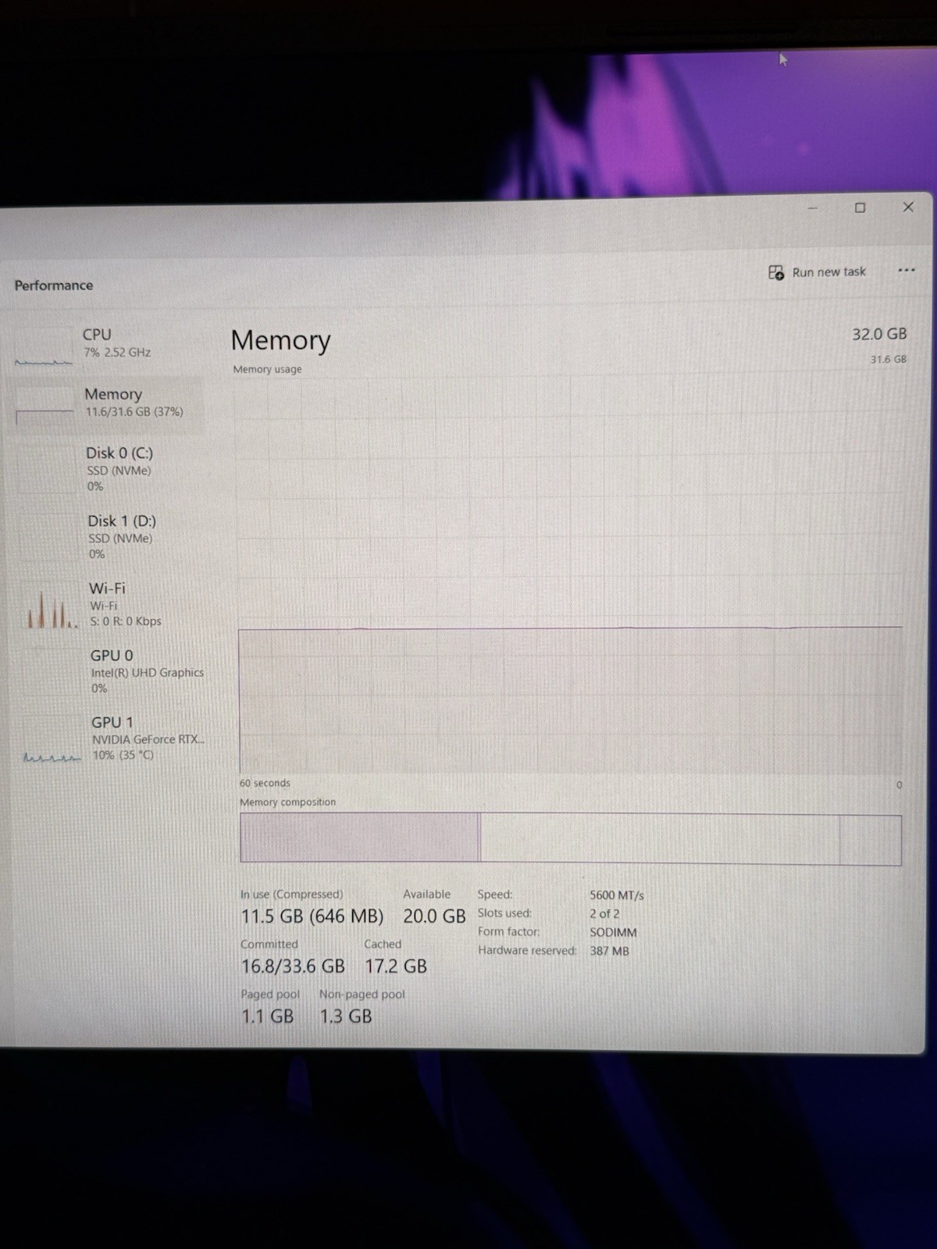Minimize the Task Manager window
This screenshot has width=937, height=1249.
[813, 208]
